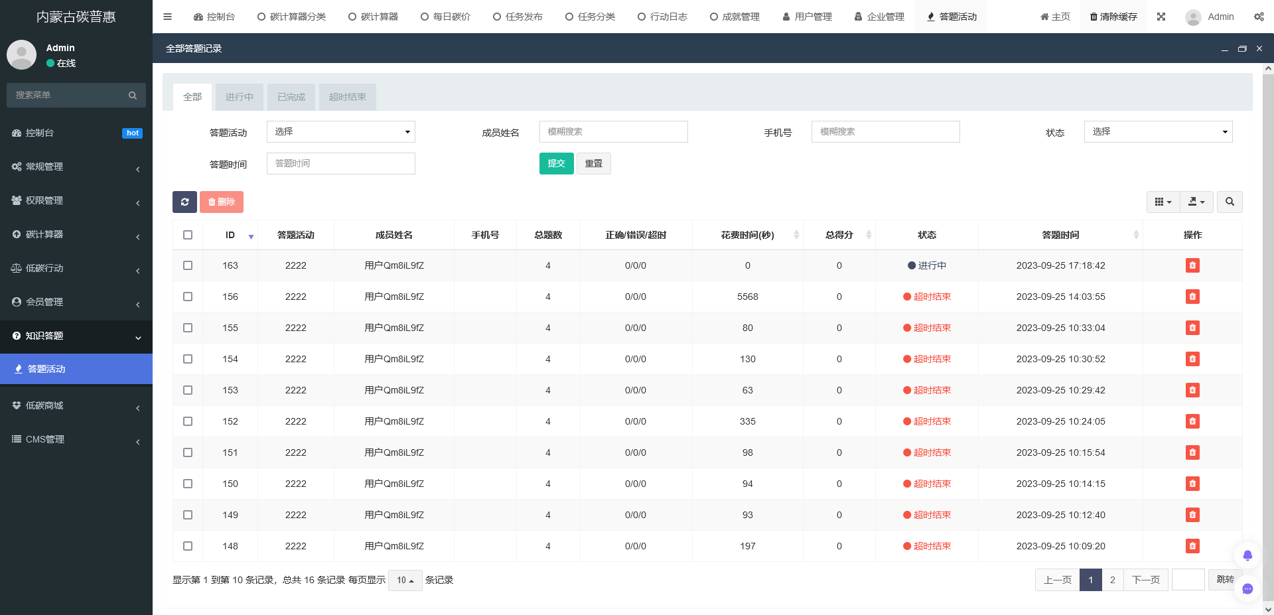This screenshot has width=1274, height=615.
Task: Open 任务发布 top navigation tab
Action: coord(518,17)
